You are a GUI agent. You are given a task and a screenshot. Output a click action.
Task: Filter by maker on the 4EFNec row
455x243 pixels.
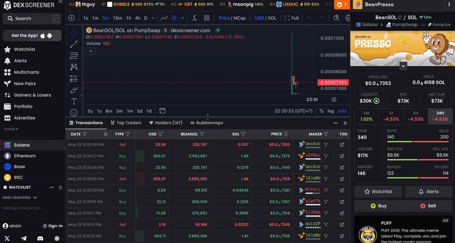[x=326, y=155]
